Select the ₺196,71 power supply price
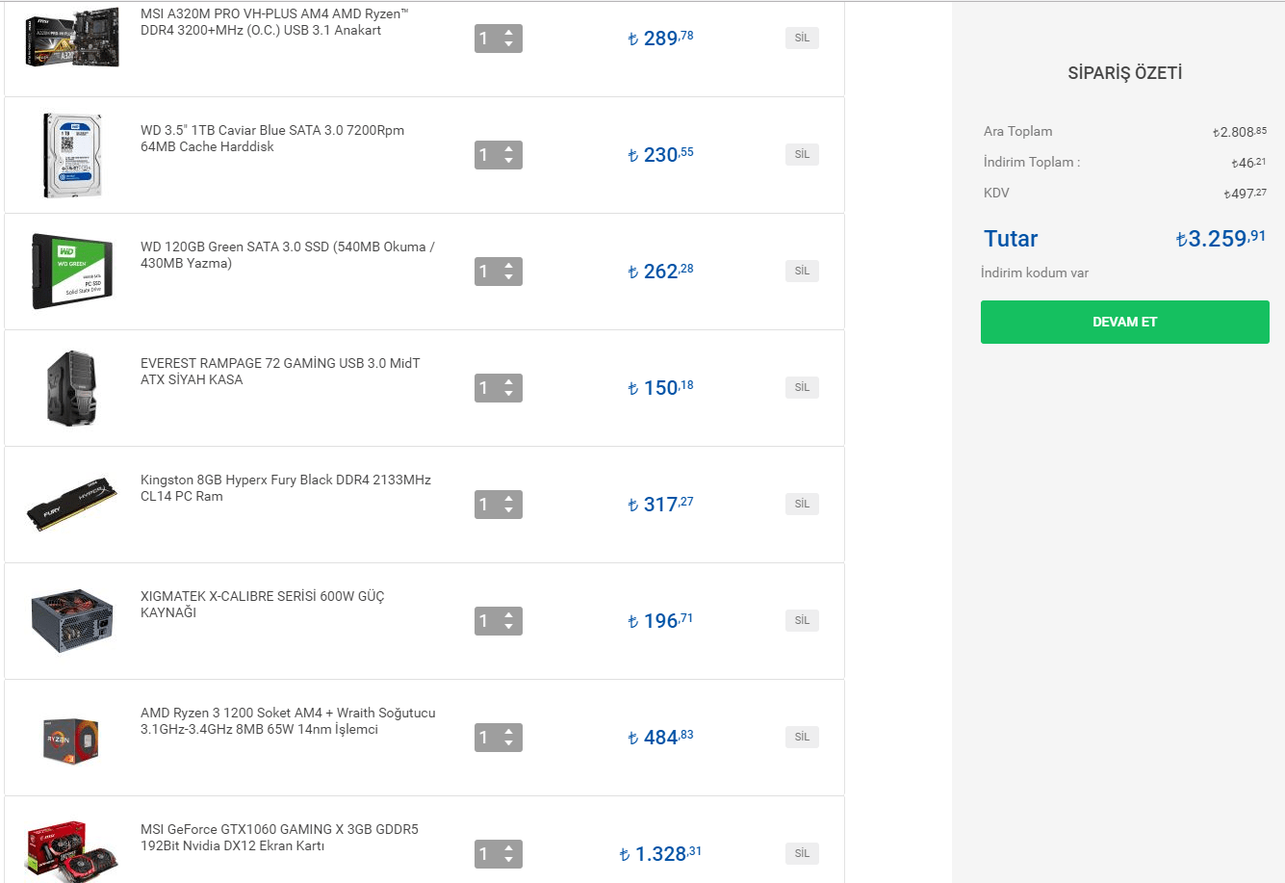The height and width of the screenshot is (883, 1285). [x=660, y=621]
